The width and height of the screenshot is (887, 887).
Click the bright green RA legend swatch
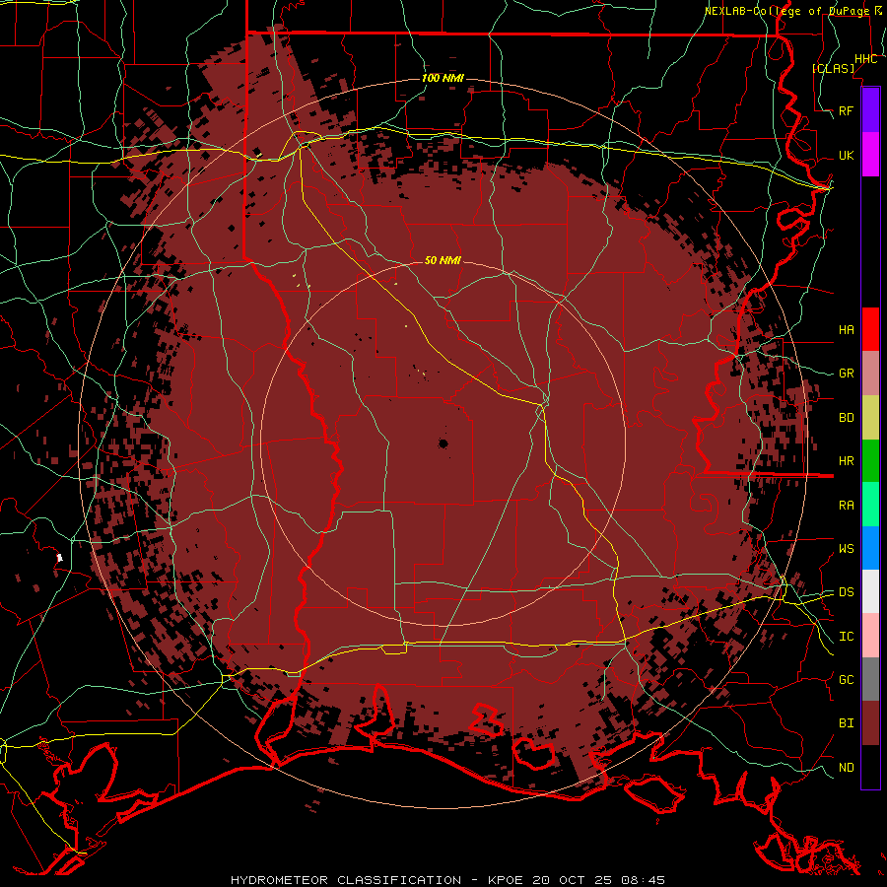point(870,505)
